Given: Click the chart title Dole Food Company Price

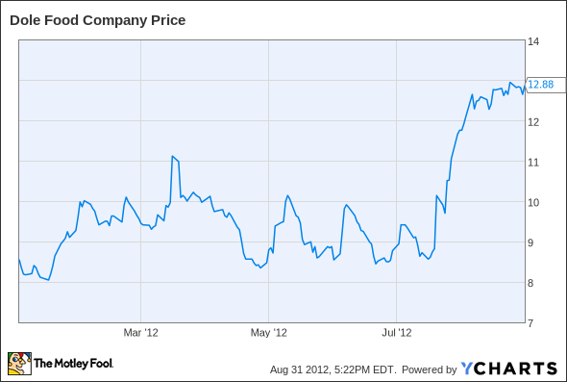Looking at the screenshot, I should 98,20.
